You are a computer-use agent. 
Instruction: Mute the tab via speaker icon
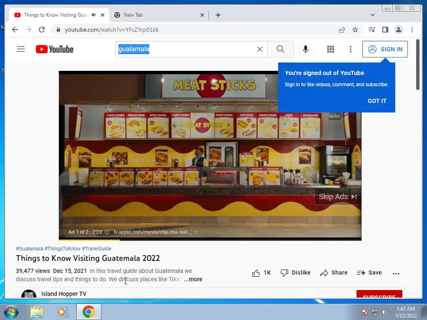[x=94, y=15]
